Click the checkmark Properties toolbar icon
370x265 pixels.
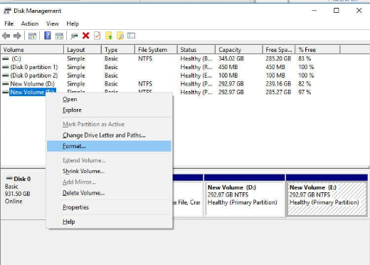coord(97,36)
